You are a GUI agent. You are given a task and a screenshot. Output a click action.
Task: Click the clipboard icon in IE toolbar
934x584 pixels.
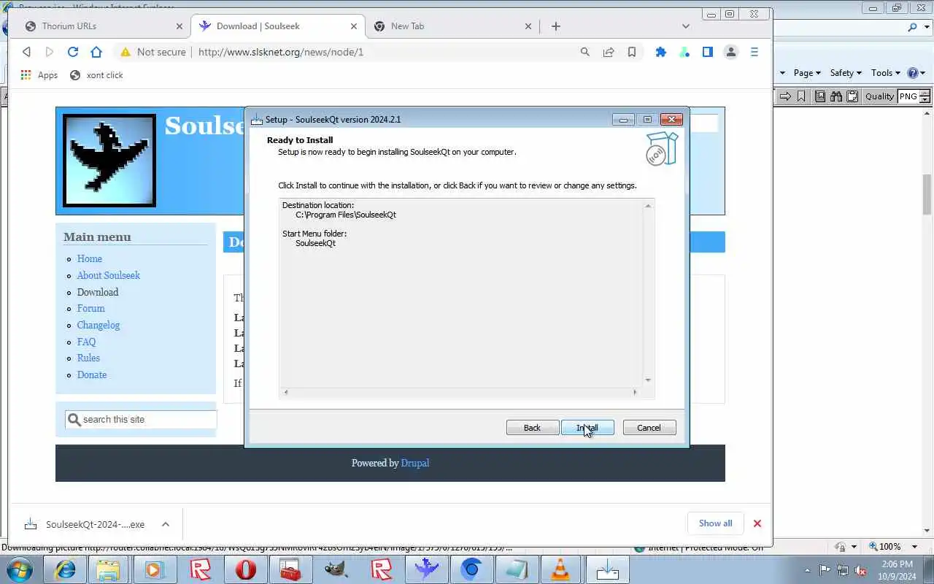pyautogui.click(x=852, y=96)
